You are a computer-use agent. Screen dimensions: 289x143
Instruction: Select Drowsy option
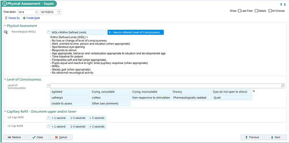(x=191, y=92)
